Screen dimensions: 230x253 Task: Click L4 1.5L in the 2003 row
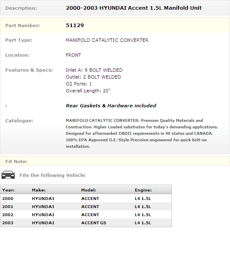click(143, 223)
